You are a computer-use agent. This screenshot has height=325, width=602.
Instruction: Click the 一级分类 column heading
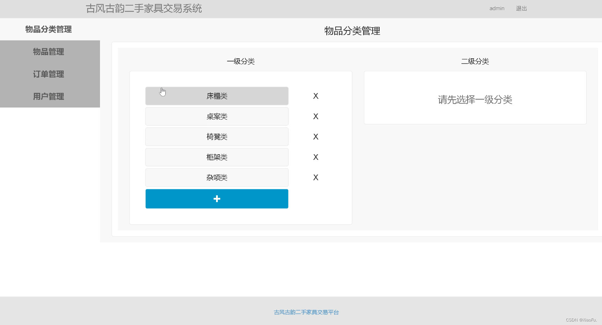pos(241,61)
